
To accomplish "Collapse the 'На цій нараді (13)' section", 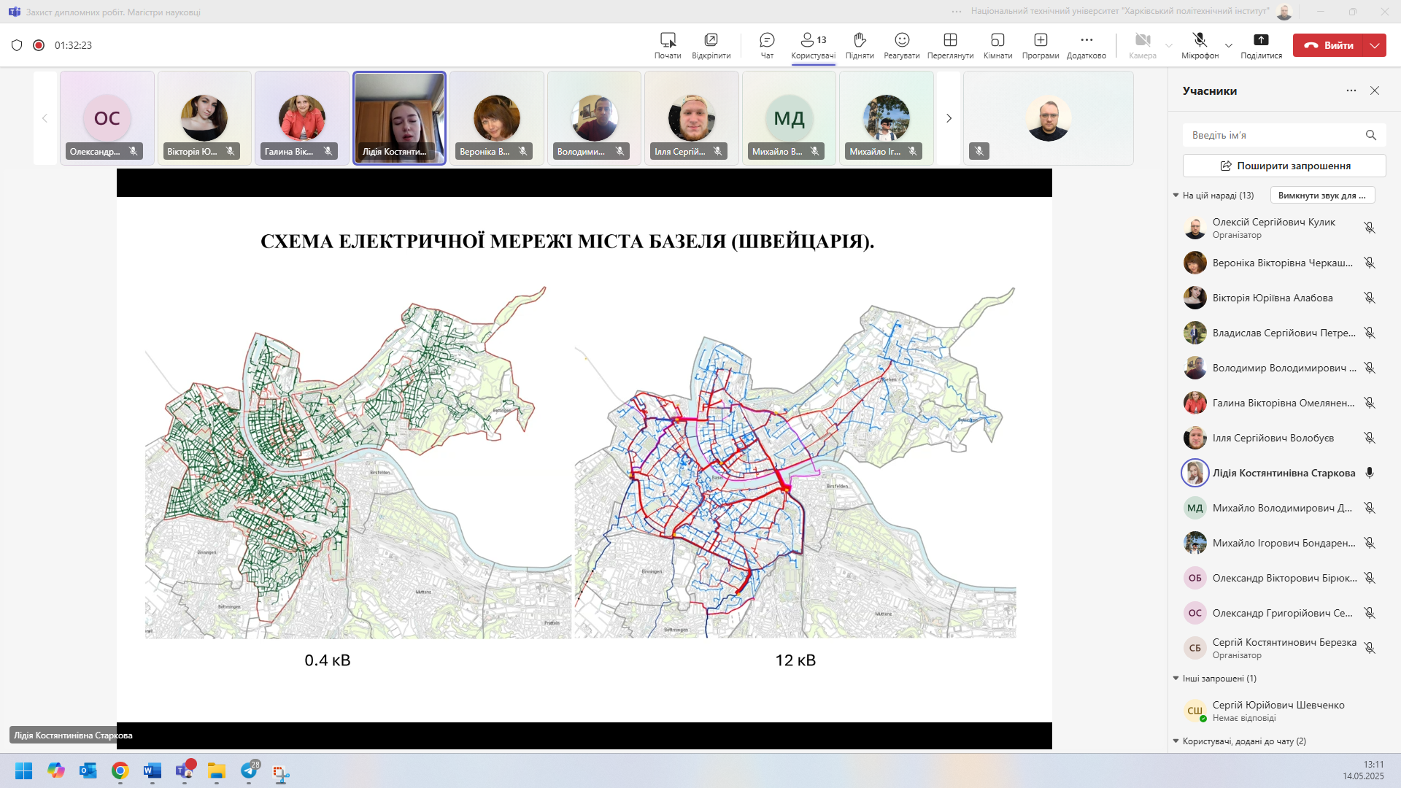I will click(x=1176, y=196).
